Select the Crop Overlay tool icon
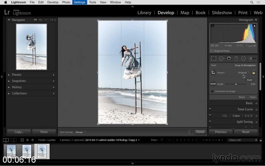This screenshot has height=166, width=265. pos(214,58)
